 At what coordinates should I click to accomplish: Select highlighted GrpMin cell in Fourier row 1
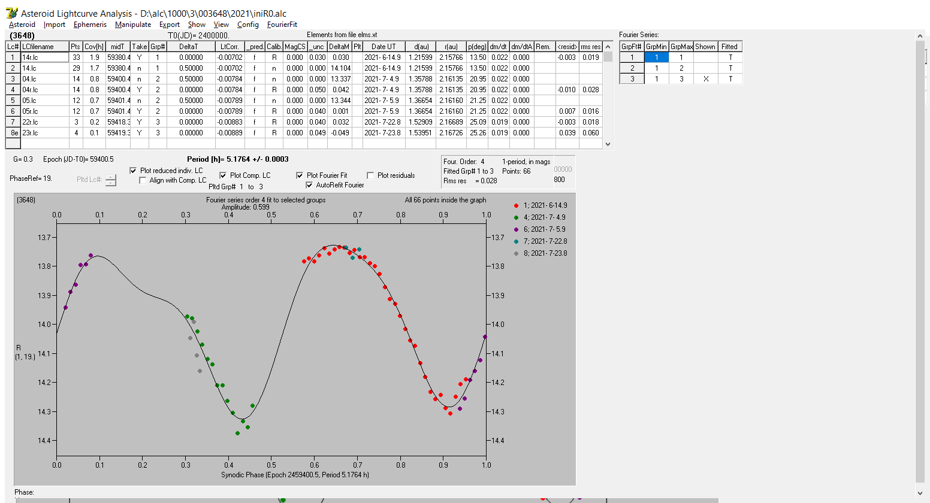656,57
